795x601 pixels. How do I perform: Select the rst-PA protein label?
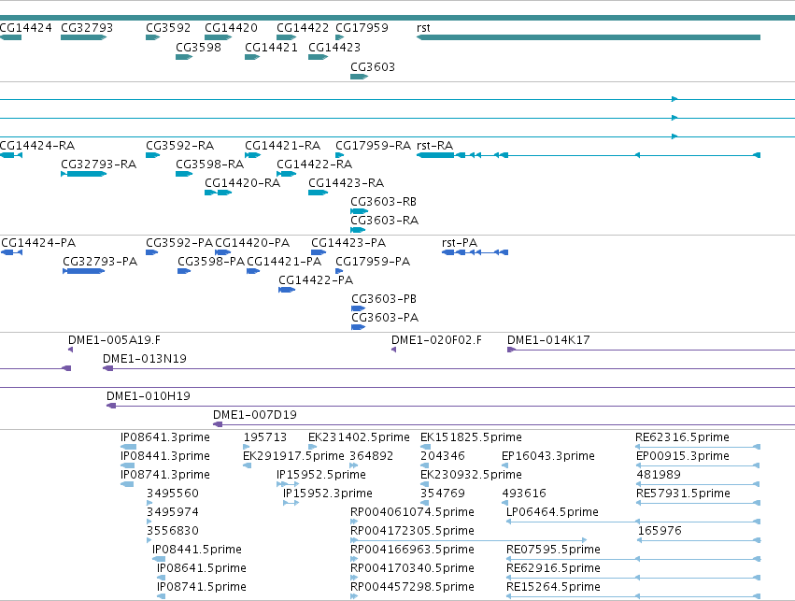click(460, 243)
